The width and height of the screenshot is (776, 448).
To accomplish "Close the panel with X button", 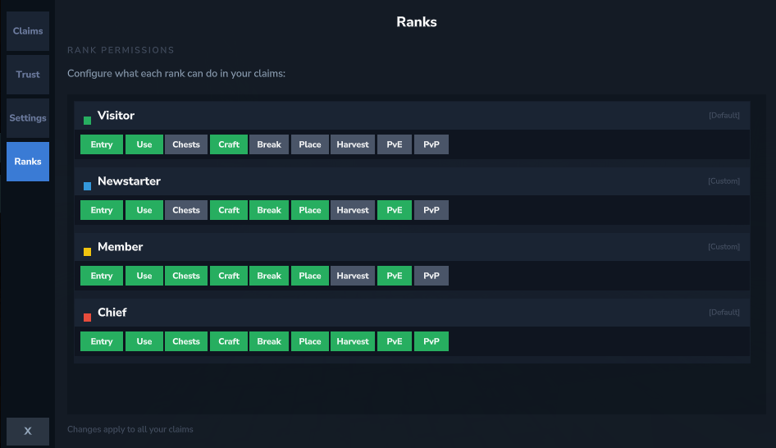I will click(x=28, y=431).
